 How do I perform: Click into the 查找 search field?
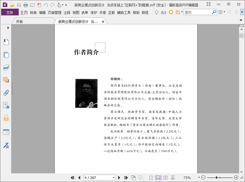[x=197, y=12]
